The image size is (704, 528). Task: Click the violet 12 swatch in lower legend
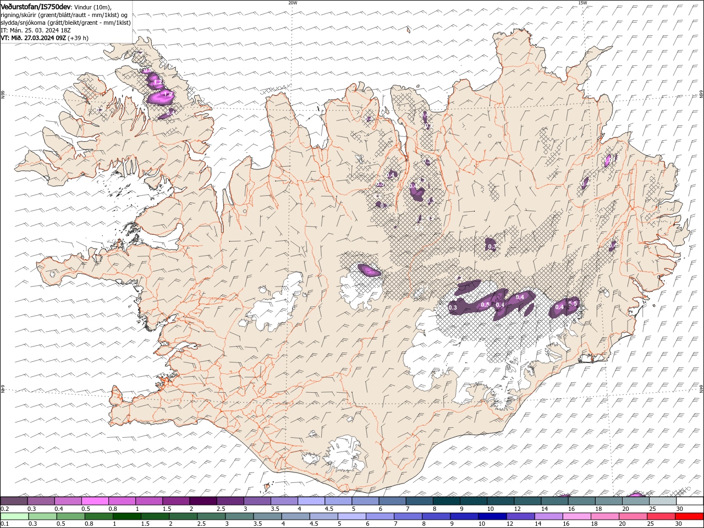(x=520, y=516)
